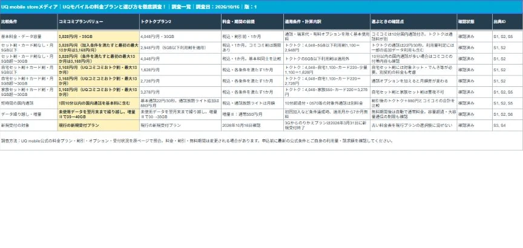The height and width of the screenshot is (248, 523).
Task: Select the '新規受付の対象' row label
Action: pyautogui.click(x=28, y=126)
